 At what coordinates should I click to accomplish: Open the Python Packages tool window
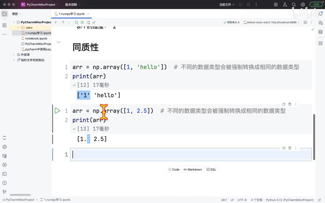(x=4, y=156)
